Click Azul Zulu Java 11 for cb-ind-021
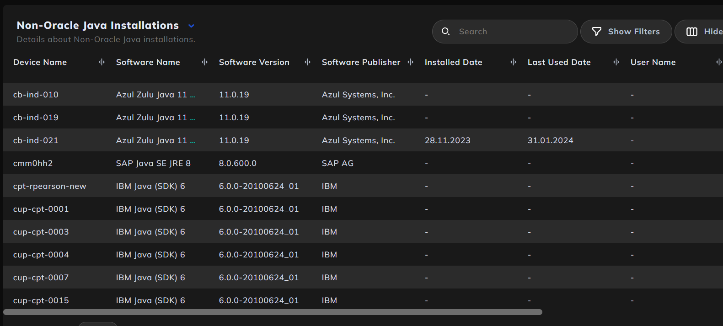This screenshot has width=723, height=326. pyautogui.click(x=156, y=140)
